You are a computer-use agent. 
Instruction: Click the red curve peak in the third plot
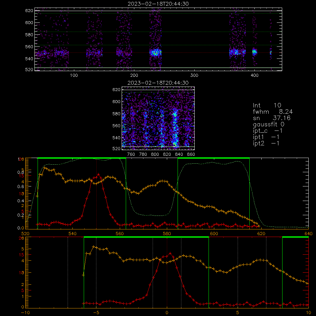pyautogui.click(x=98, y=174)
